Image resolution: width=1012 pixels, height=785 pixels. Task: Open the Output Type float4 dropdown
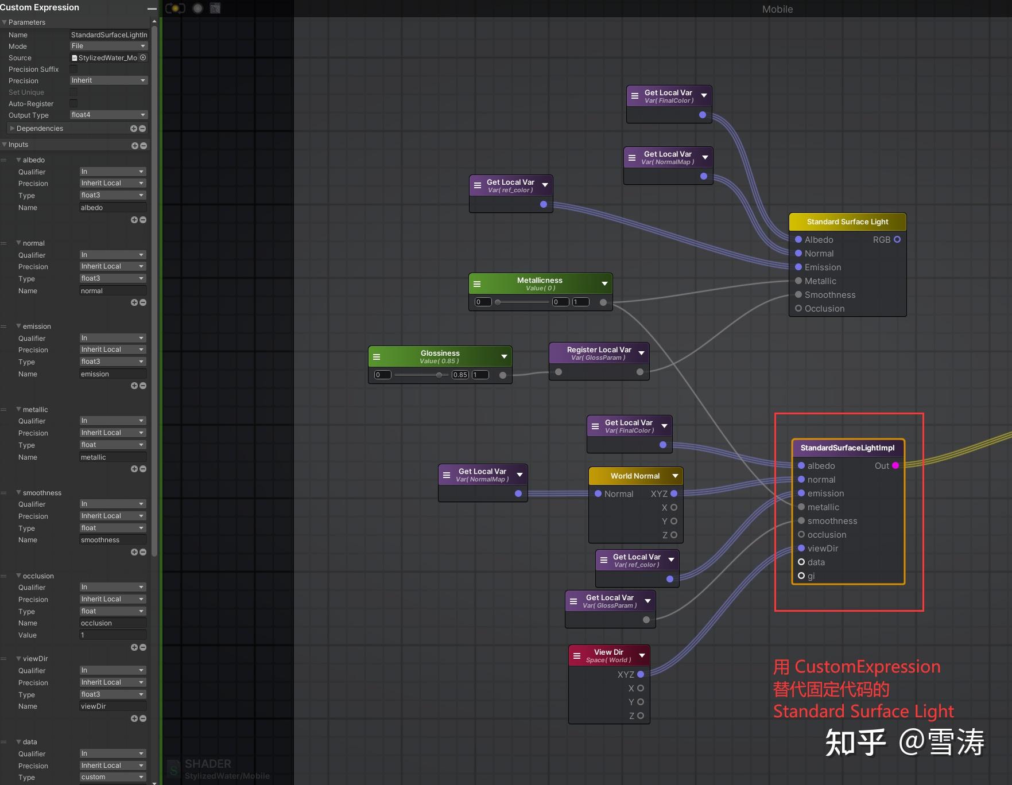click(x=108, y=115)
